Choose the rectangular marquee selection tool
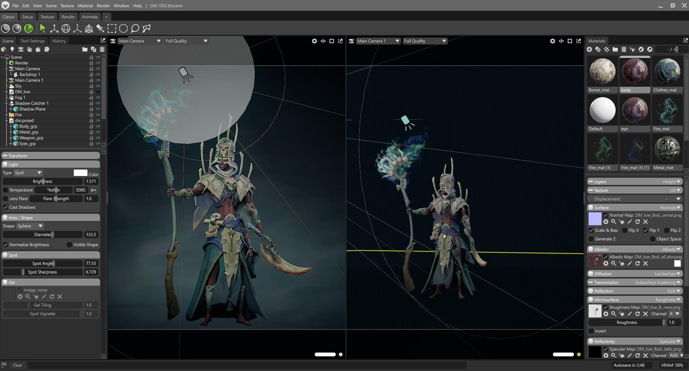Screen dimensions: 689x371 [x=112, y=28]
